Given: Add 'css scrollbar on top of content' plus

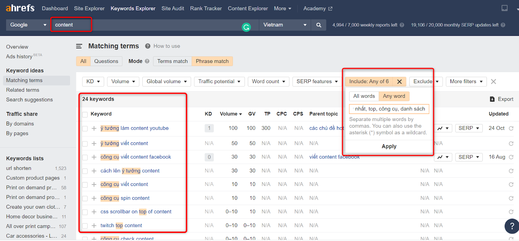Looking at the screenshot, I should [x=94, y=212].
